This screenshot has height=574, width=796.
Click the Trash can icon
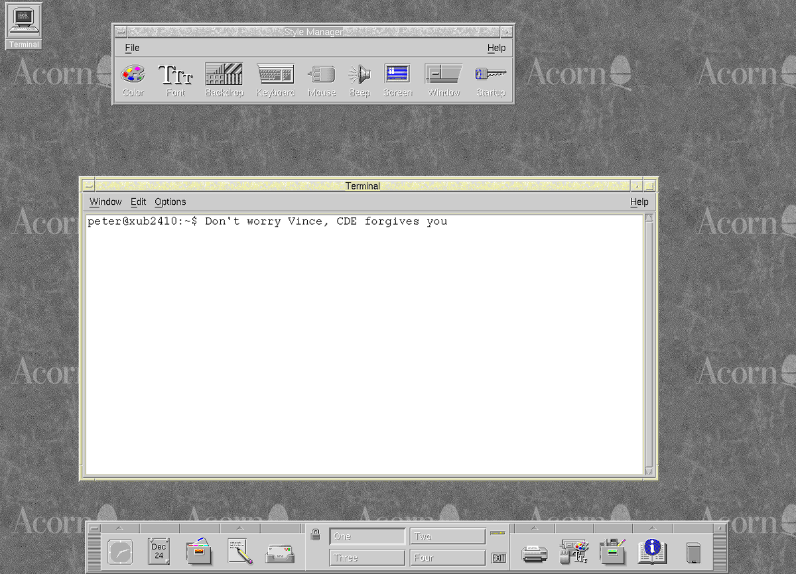coord(693,553)
